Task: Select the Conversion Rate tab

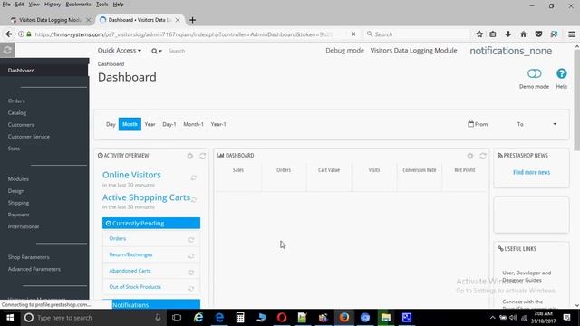Action: pos(420,170)
